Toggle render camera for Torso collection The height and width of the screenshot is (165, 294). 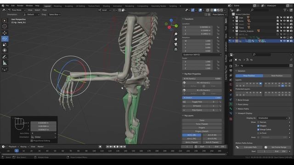click(x=291, y=27)
